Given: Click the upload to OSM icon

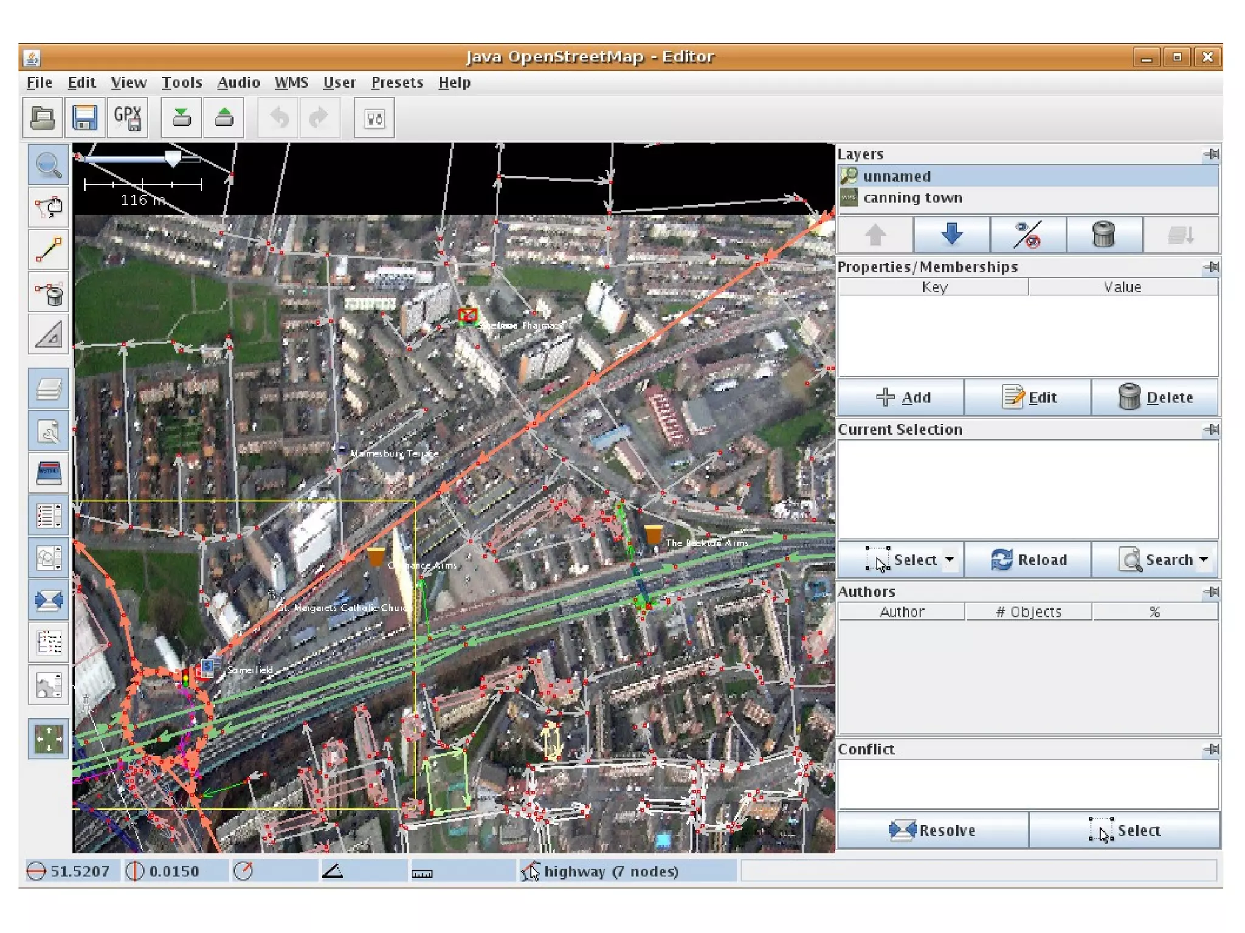Looking at the screenshot, I should [224, 117].
